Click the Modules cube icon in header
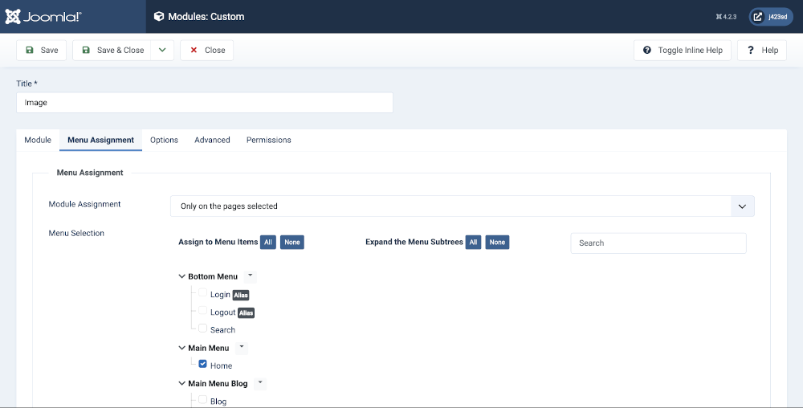Screen dimensions: 803x408 pos(159,16)
